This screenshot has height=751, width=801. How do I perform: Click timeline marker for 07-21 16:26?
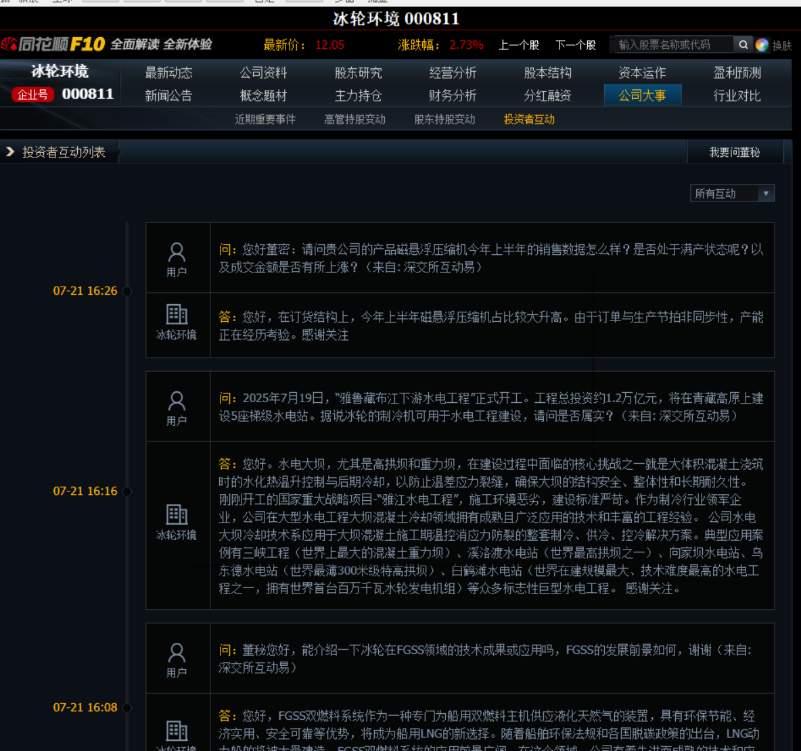127,291
